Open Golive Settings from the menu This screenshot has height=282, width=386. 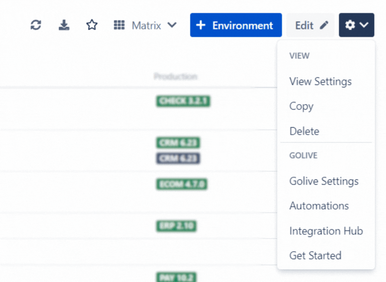324,181
